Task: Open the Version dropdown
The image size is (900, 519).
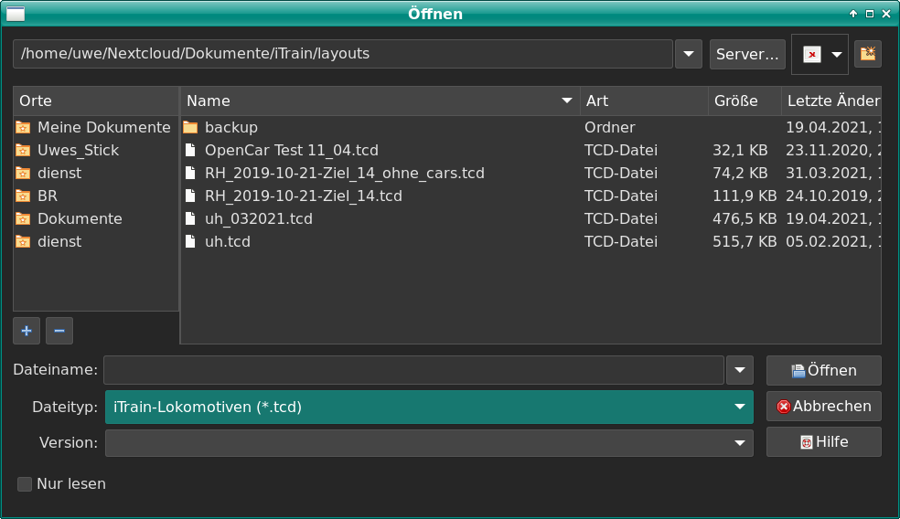Action: click(x=428, y=442)
